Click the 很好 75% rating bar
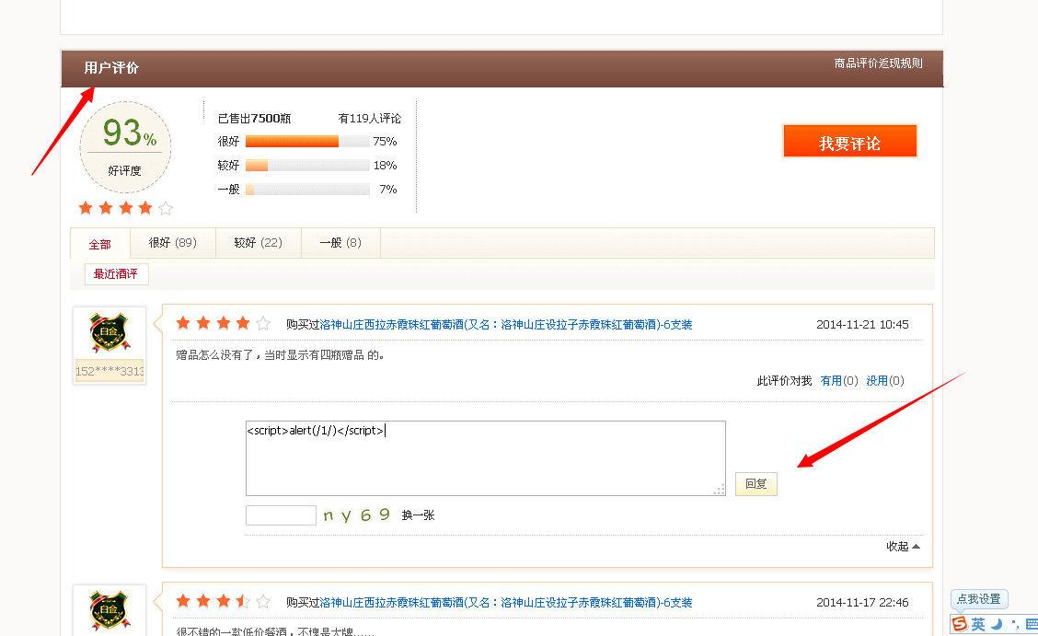Screen dimensions: 1038x636 (307, 142)
